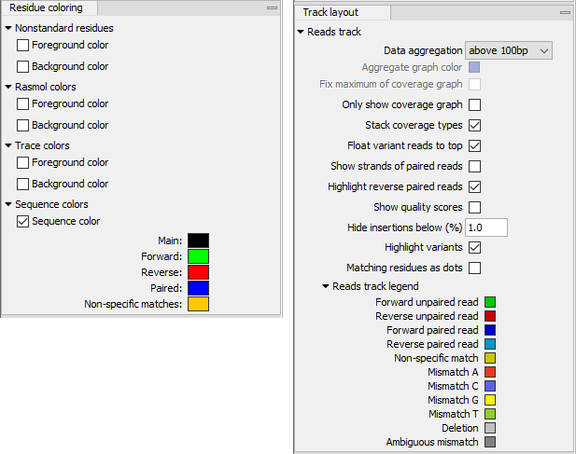Viewport: 576px width, 454px height.
Task: Enable Only show coverage graph
Action: [474, 104]
